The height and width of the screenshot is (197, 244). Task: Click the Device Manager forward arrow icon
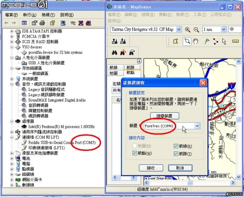click(14, 23)
